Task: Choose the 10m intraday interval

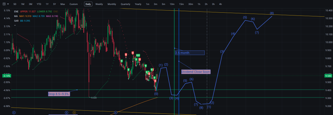Action: coord(172,4)
